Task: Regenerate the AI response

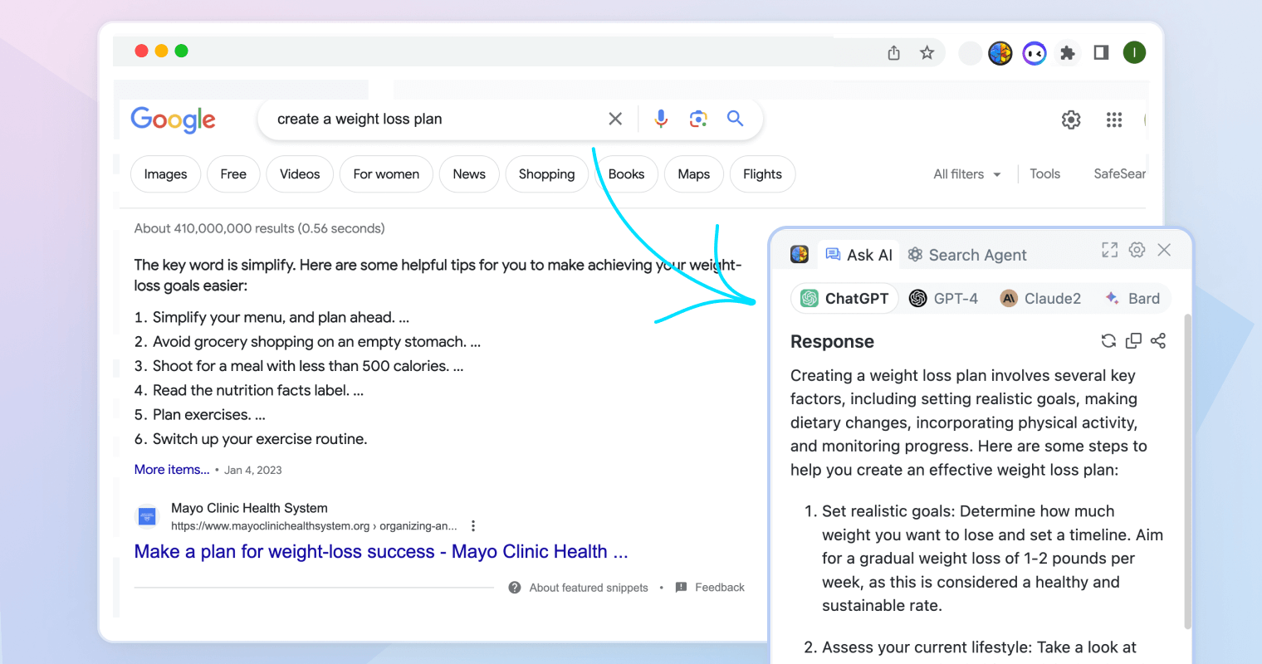Action: pos(1108,340)
